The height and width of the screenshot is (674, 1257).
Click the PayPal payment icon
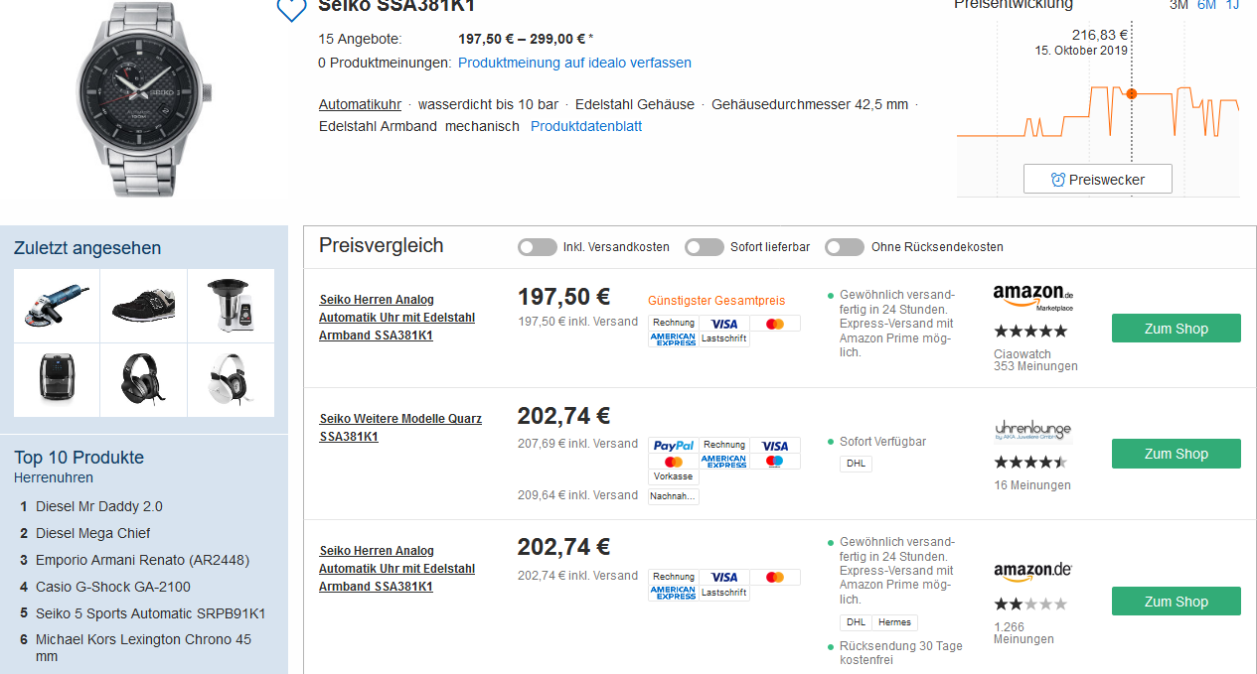tap(674, 446)
